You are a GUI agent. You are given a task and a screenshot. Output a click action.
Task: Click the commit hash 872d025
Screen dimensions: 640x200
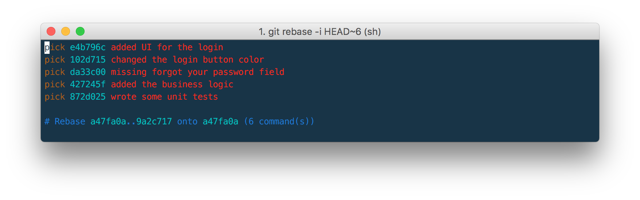(x=87, y=97)
